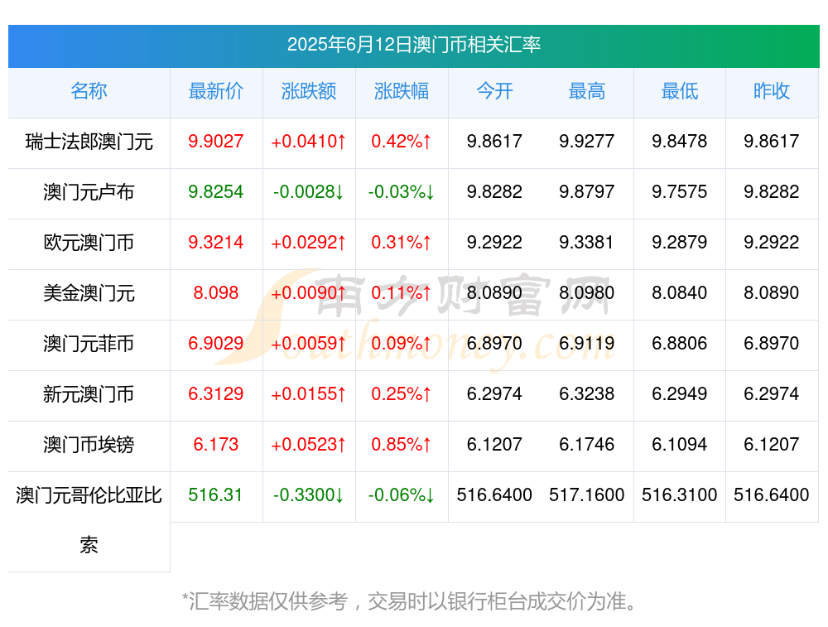Viewport: 828px width, 627px height.
Task: Click change percent 0.09%↑
Action: (402, 344)
